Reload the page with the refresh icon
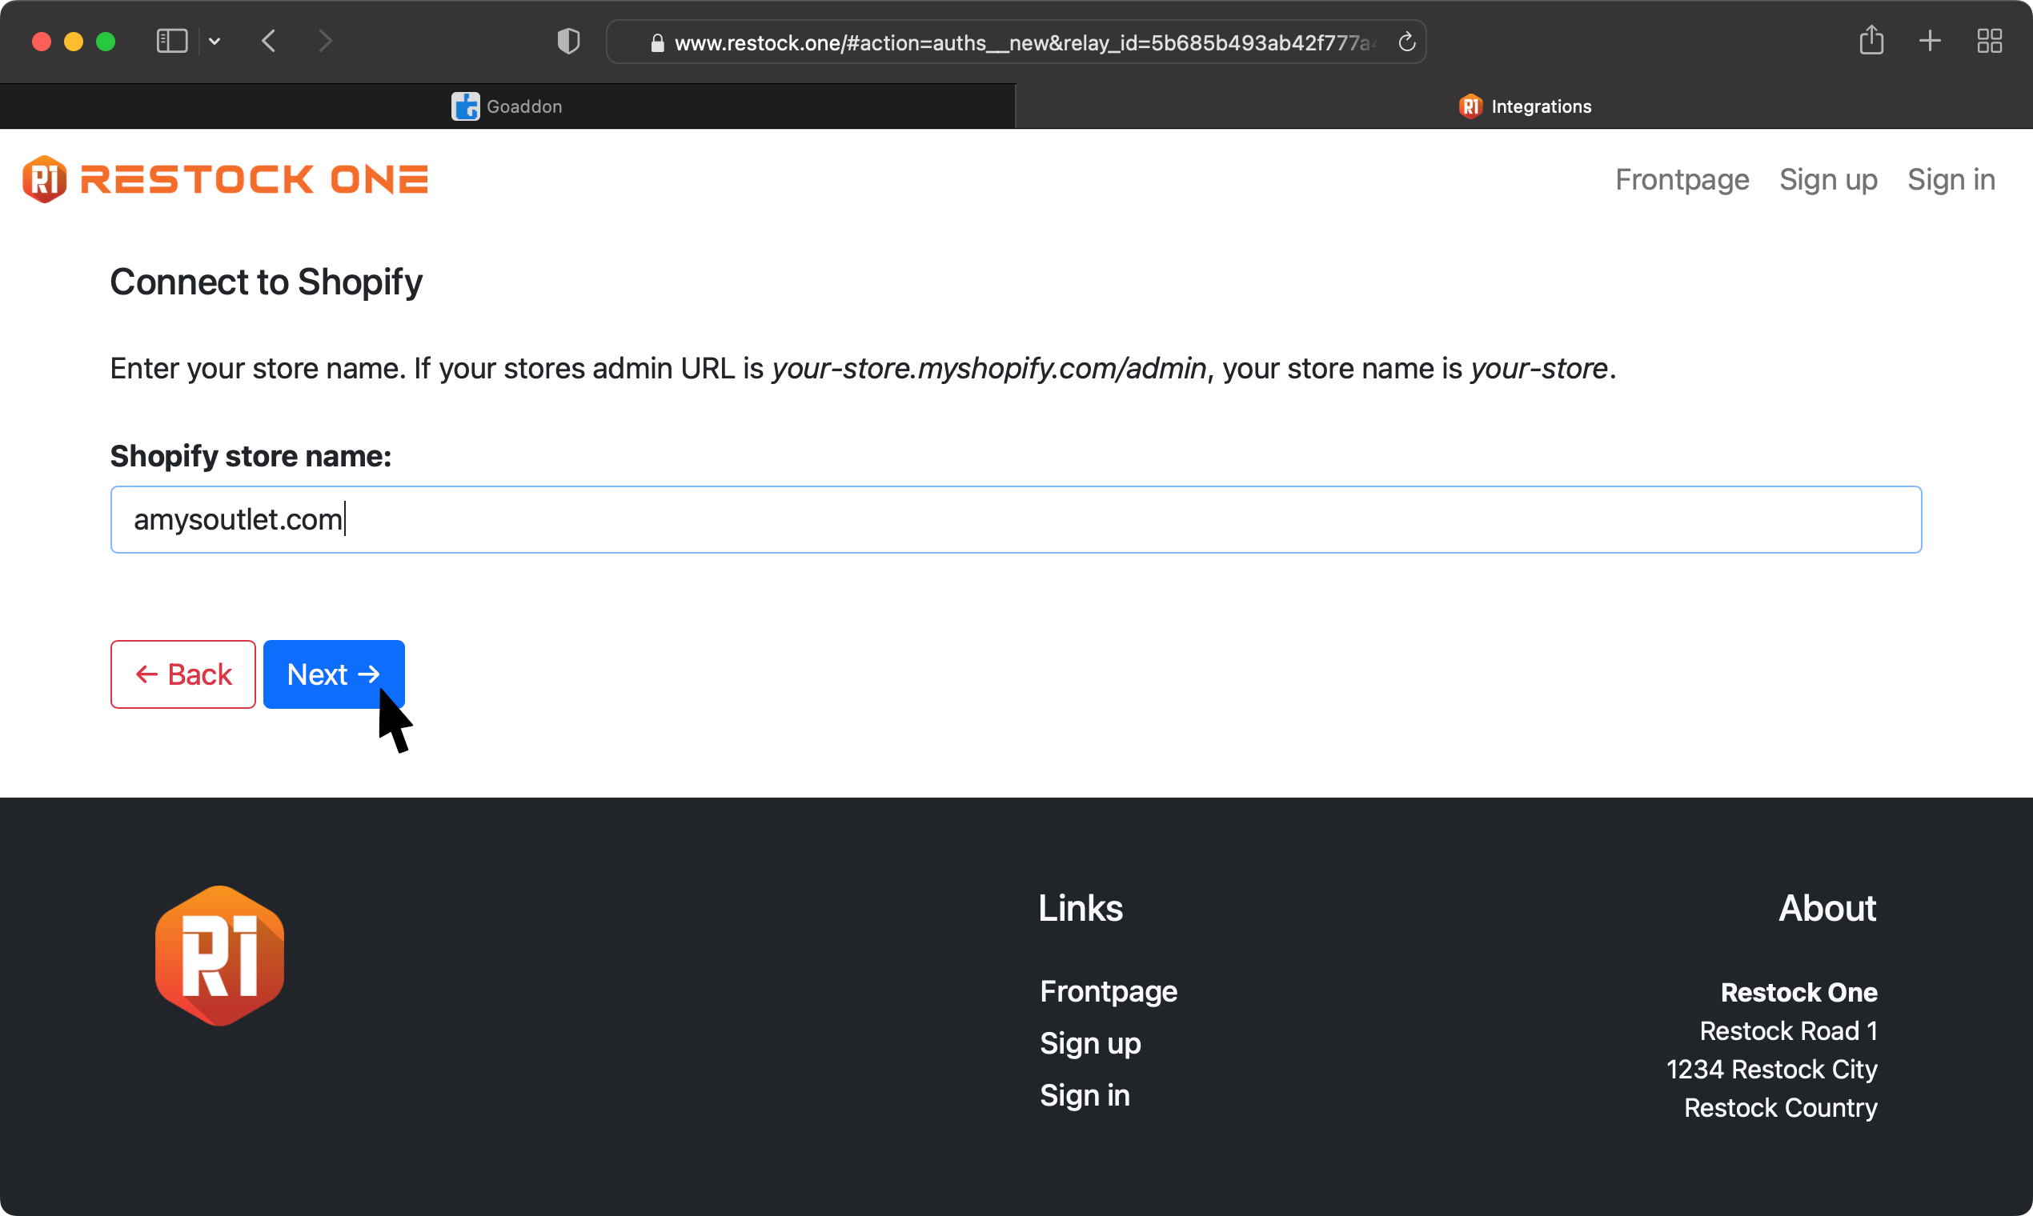 point(1407,42)
